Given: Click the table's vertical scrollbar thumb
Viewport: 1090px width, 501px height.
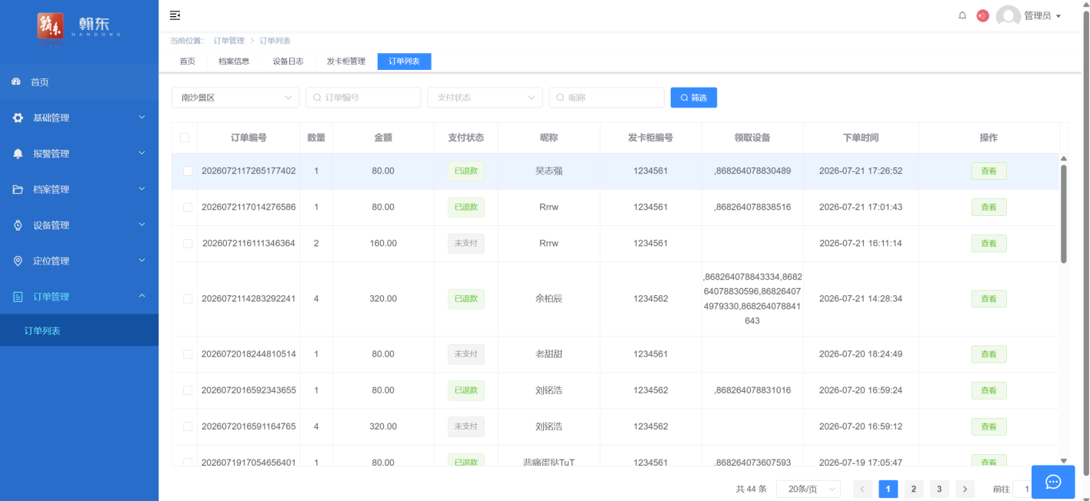Looking at the screenshot, I should tap(1064, 214).
